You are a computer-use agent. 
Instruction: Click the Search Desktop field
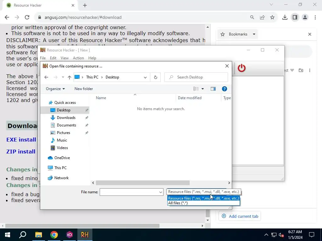tap(196, 77)
